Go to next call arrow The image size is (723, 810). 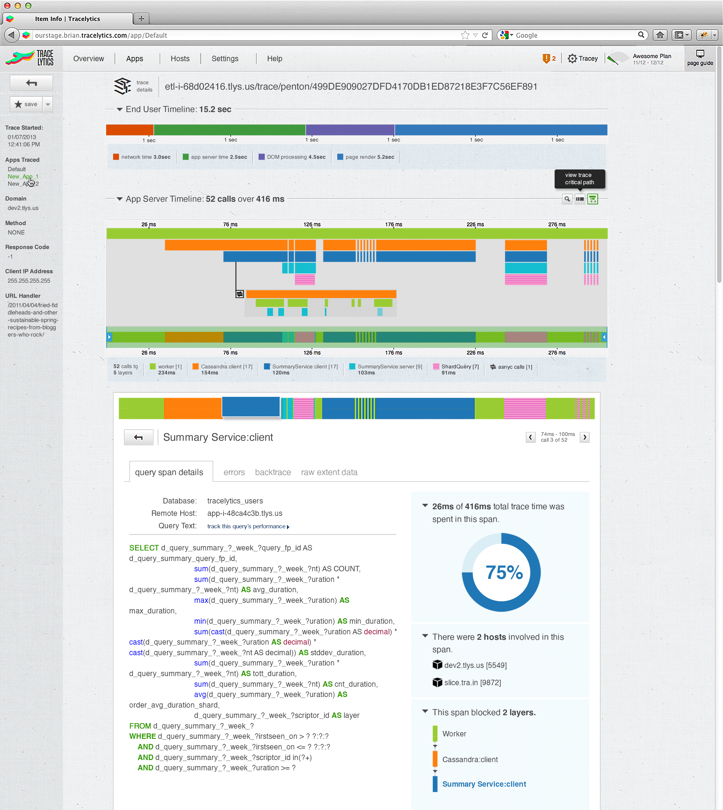(584, 437)
